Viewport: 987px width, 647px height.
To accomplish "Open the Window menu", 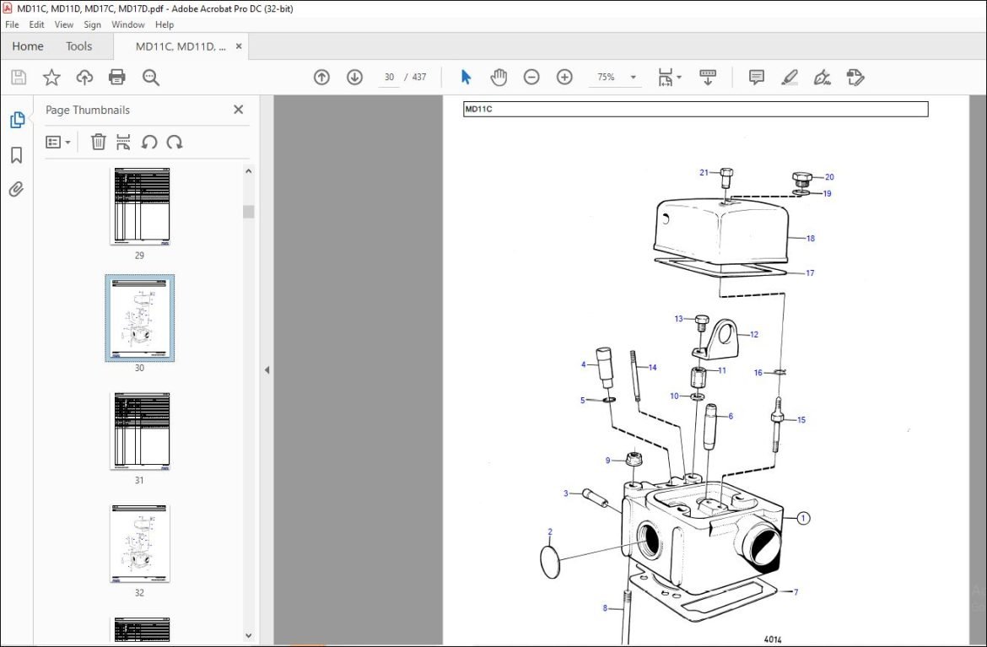I will tap(127, 24).
